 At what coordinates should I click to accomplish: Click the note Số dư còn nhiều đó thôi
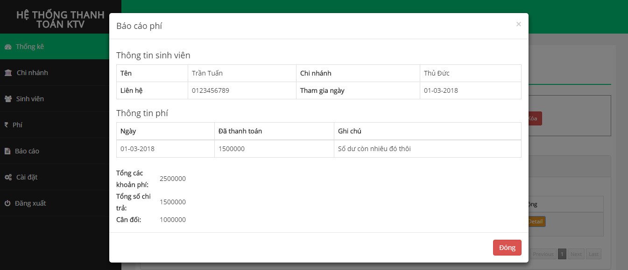[374, 149]
